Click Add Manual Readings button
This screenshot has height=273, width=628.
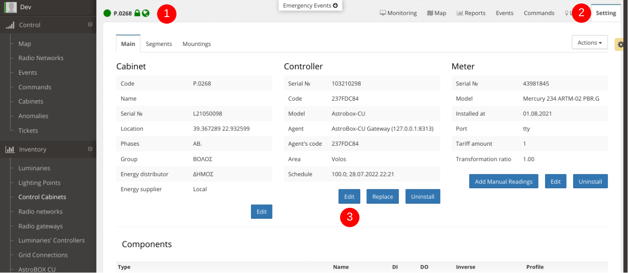[503, 181]
